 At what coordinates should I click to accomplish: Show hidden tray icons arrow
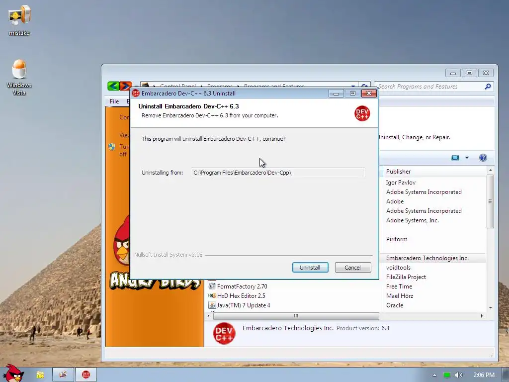coord(434,375)
